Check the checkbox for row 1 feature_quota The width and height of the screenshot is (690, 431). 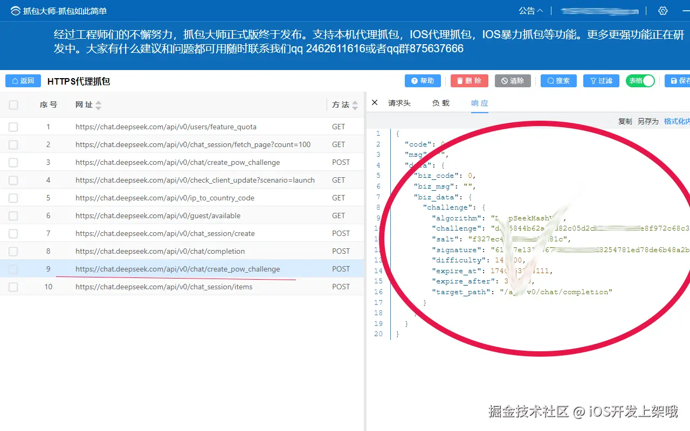coord(13,127)
